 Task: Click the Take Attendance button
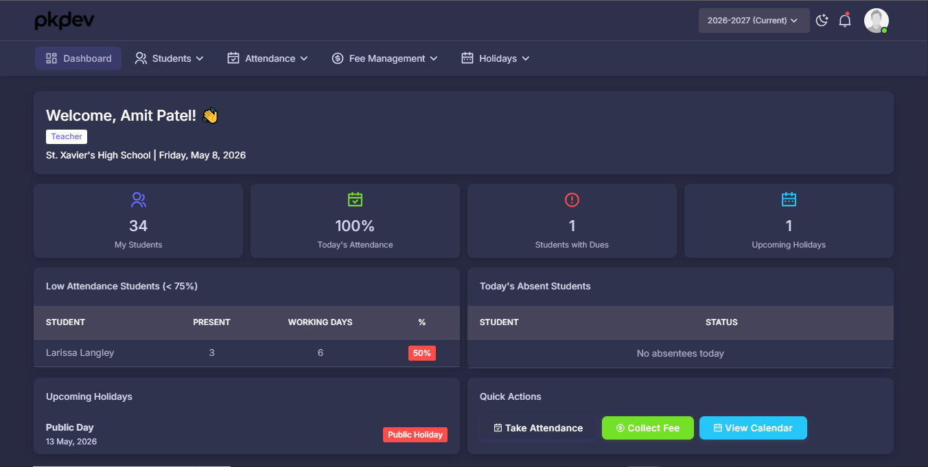point(538,428)
